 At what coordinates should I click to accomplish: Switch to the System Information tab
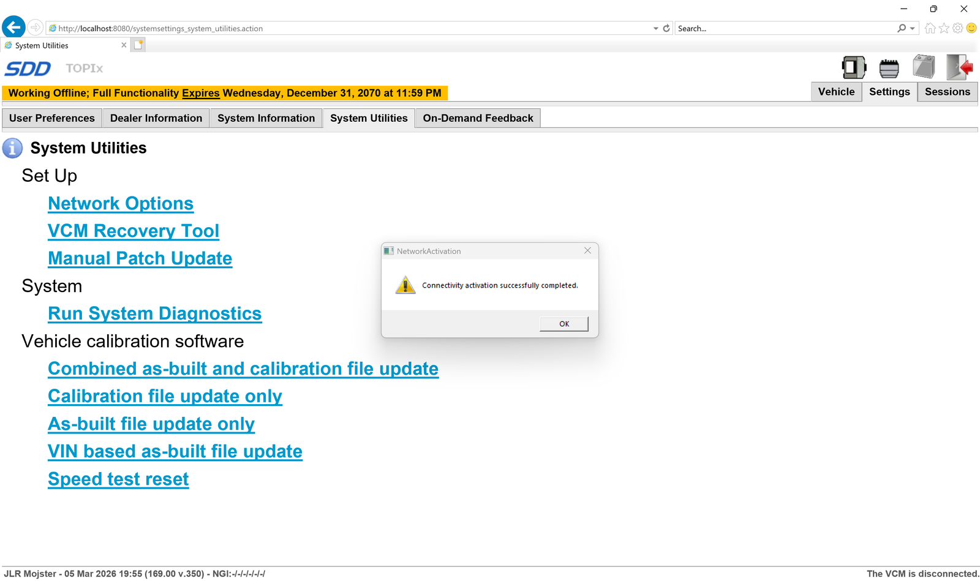266,118
